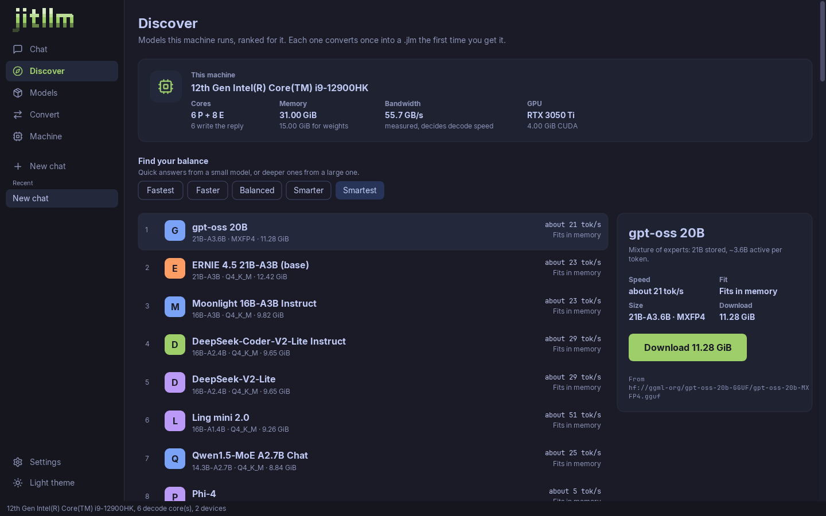Select the Smartest balance option

(360, 190)
